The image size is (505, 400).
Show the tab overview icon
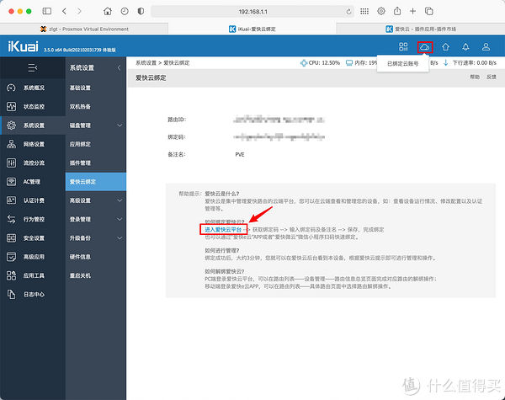[428, 11]
